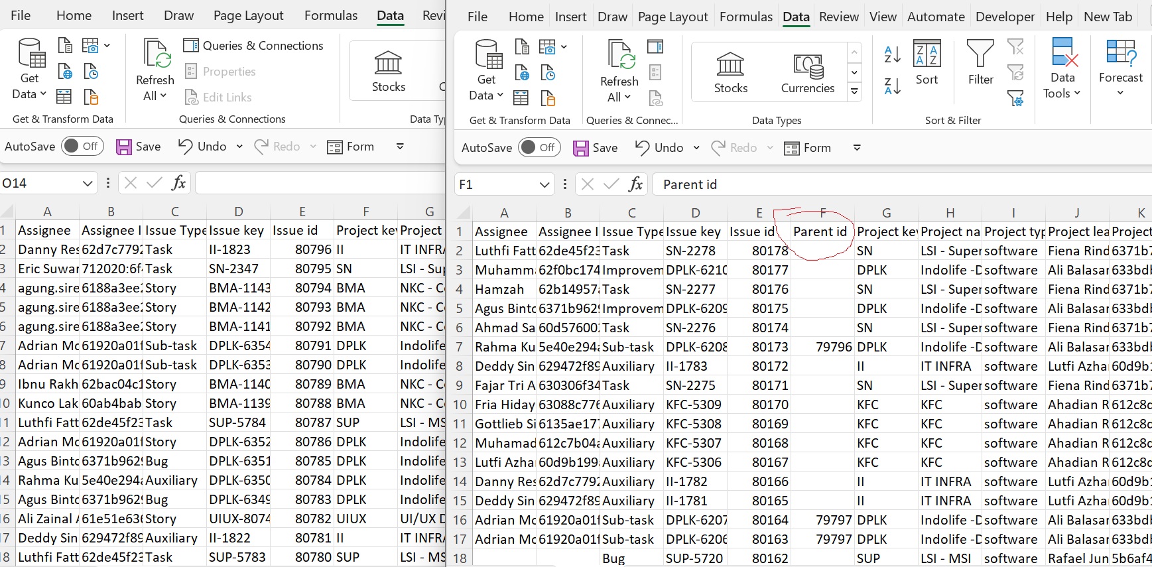Click Currencies data type in right window
1152x567 pixels.
pos(808,72)
